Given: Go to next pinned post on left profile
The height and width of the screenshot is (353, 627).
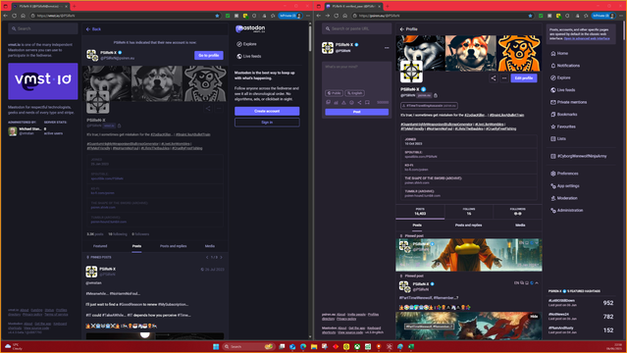Looking at the screenshot, I should pos(221,258).
